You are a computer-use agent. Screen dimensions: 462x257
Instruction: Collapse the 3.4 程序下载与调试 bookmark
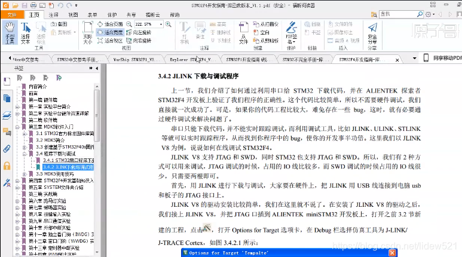click(x=25, y=154)
